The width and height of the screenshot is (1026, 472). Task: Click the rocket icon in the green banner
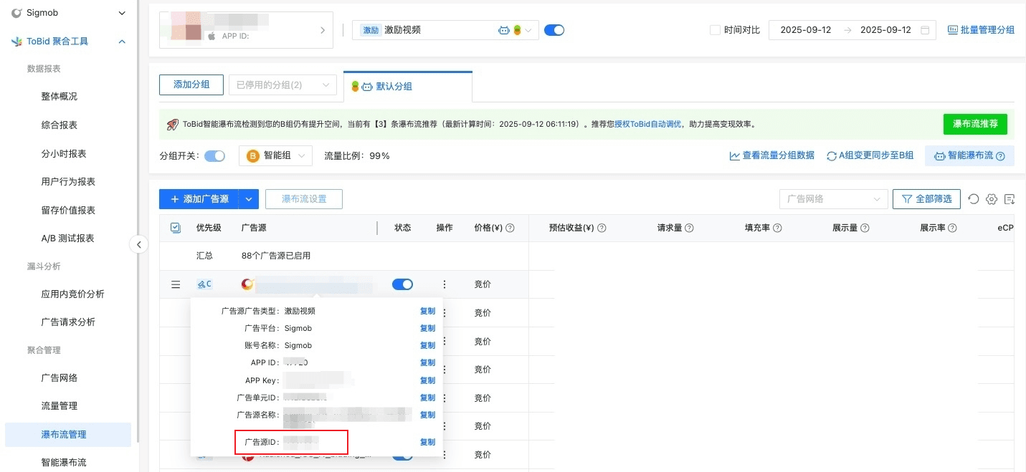[x=172, y=125]
